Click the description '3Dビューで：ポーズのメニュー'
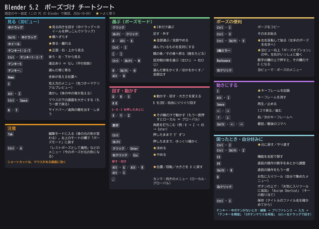Viewport: 319px width, 229px height. pyautogui.click(x=280, y=70)
